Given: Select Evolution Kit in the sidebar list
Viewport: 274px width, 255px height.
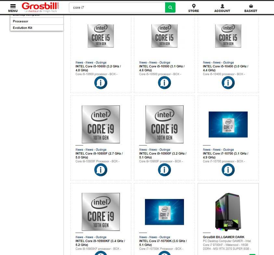Looking at the screenshot, I should point(37,28).
